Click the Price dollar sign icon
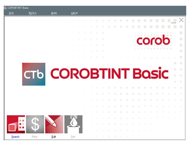The image size is (190, 167). point(35,124)
